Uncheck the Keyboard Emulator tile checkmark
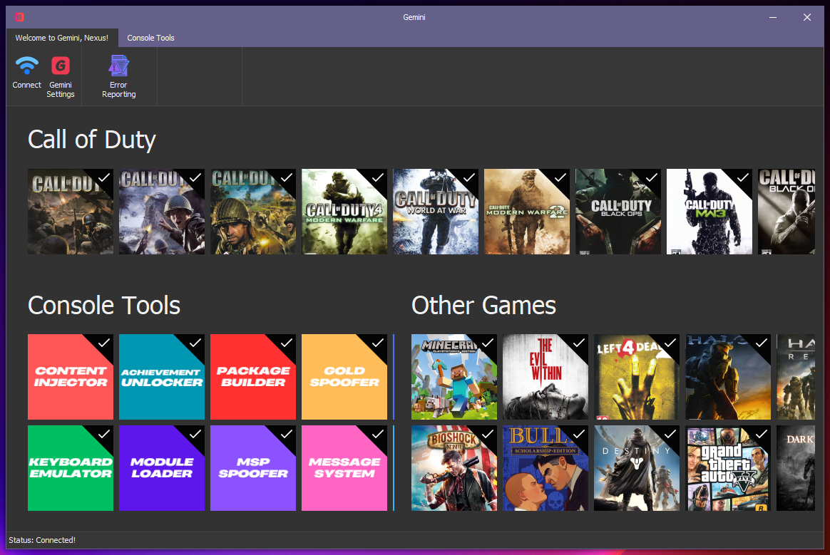 tap(104, 432)
